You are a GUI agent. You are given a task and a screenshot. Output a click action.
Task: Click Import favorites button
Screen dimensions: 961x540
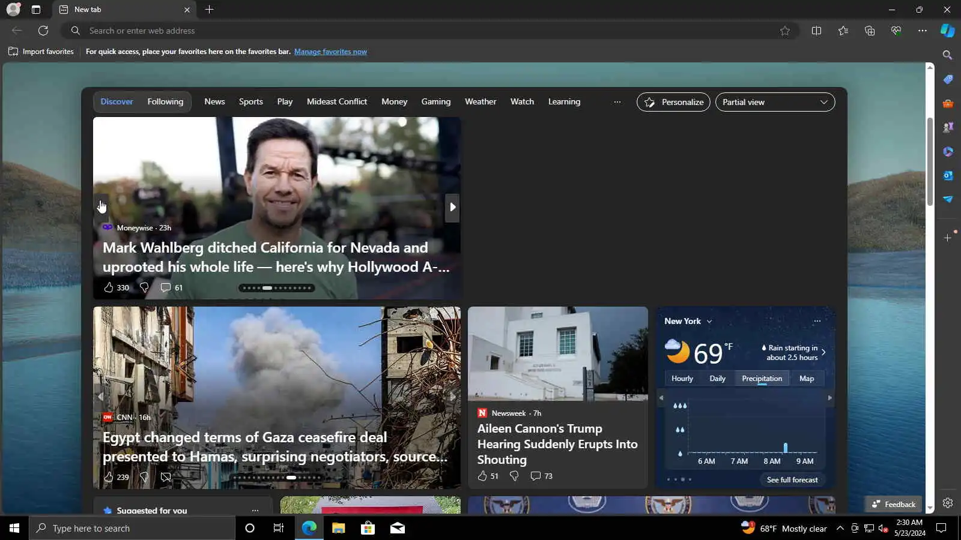tap(41, 52)
